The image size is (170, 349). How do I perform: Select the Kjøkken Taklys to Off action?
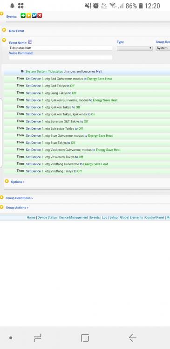pyautogui.click(x=87, y=107)
